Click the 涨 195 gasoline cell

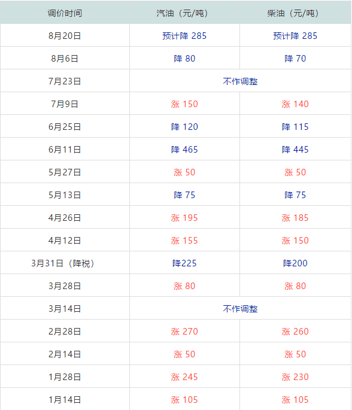pyautogui.click(x=184, y=218)
